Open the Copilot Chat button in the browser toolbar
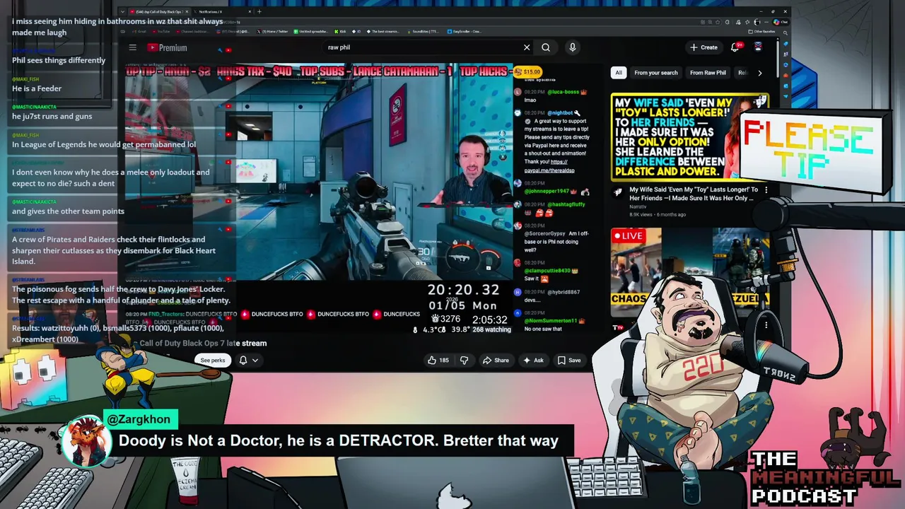Viewport: 905px width, 509px height. tap(781, 22)
